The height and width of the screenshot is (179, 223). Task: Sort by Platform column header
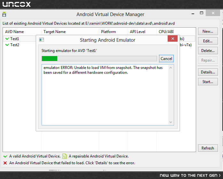(x=113, y=32)
